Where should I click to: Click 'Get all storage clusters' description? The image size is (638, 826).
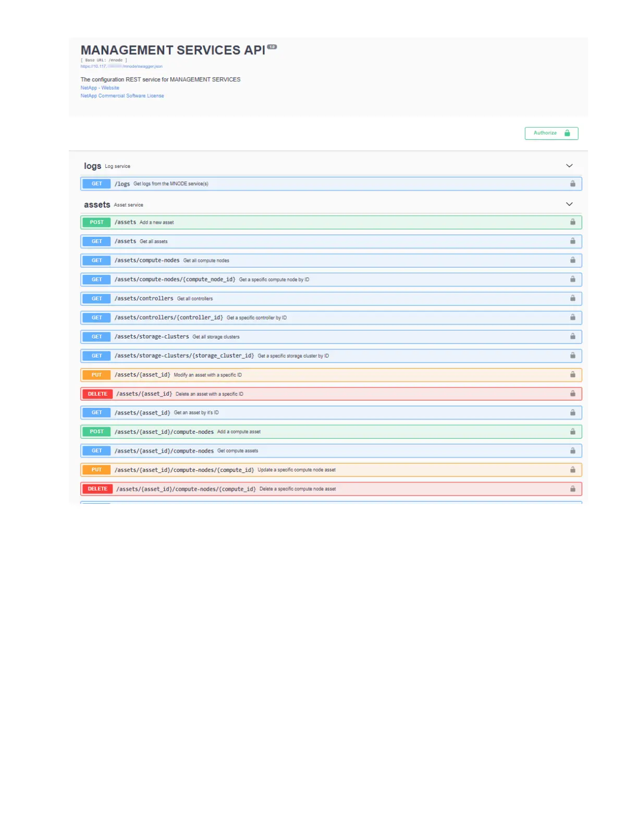pyautogui.click(x=216, y=337)
